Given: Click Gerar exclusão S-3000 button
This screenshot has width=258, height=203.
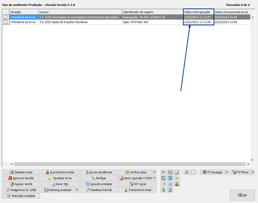Looking at the screenshot, I should [x=136, y=178].
